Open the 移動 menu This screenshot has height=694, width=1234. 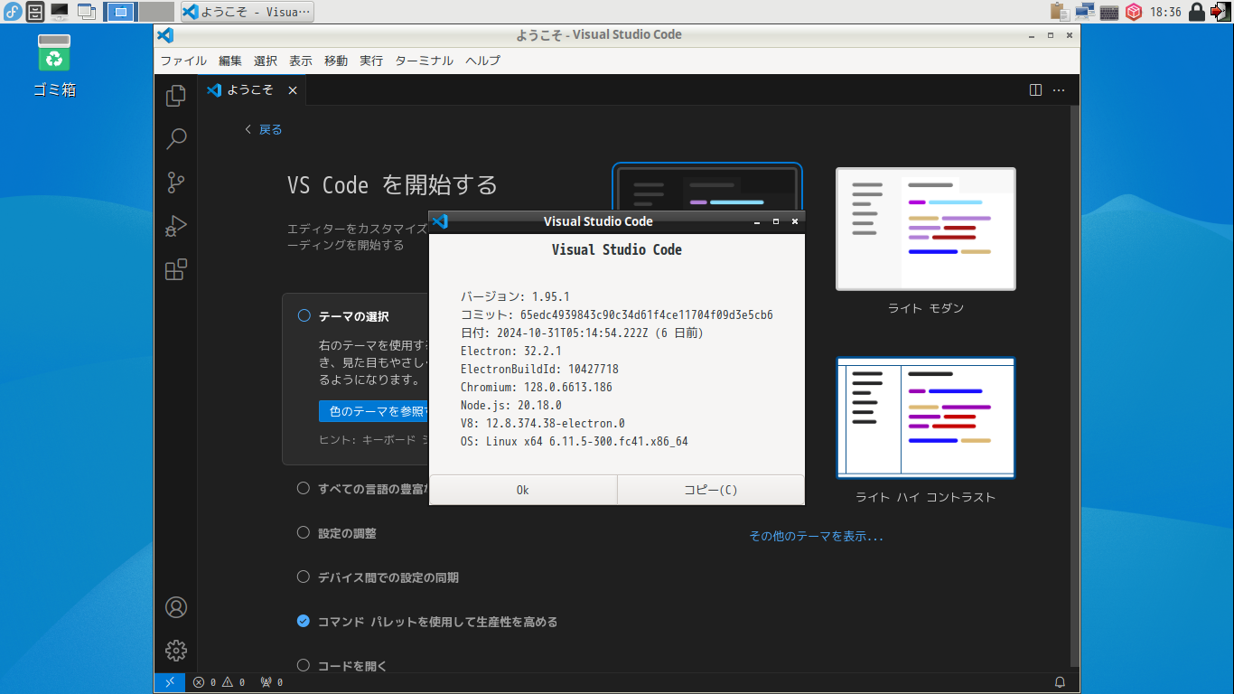pos(336,61)
